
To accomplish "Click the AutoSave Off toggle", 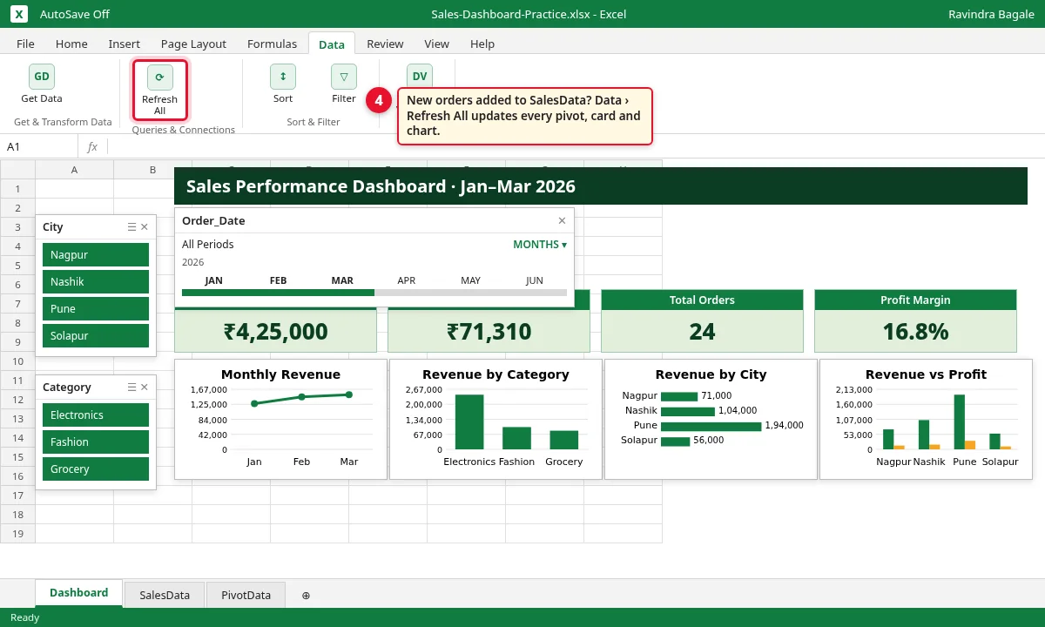I will coord(75,14).
